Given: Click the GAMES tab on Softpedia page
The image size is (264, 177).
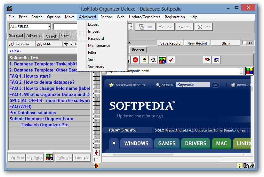Looking at the screenshot, I should coord(167,143).
